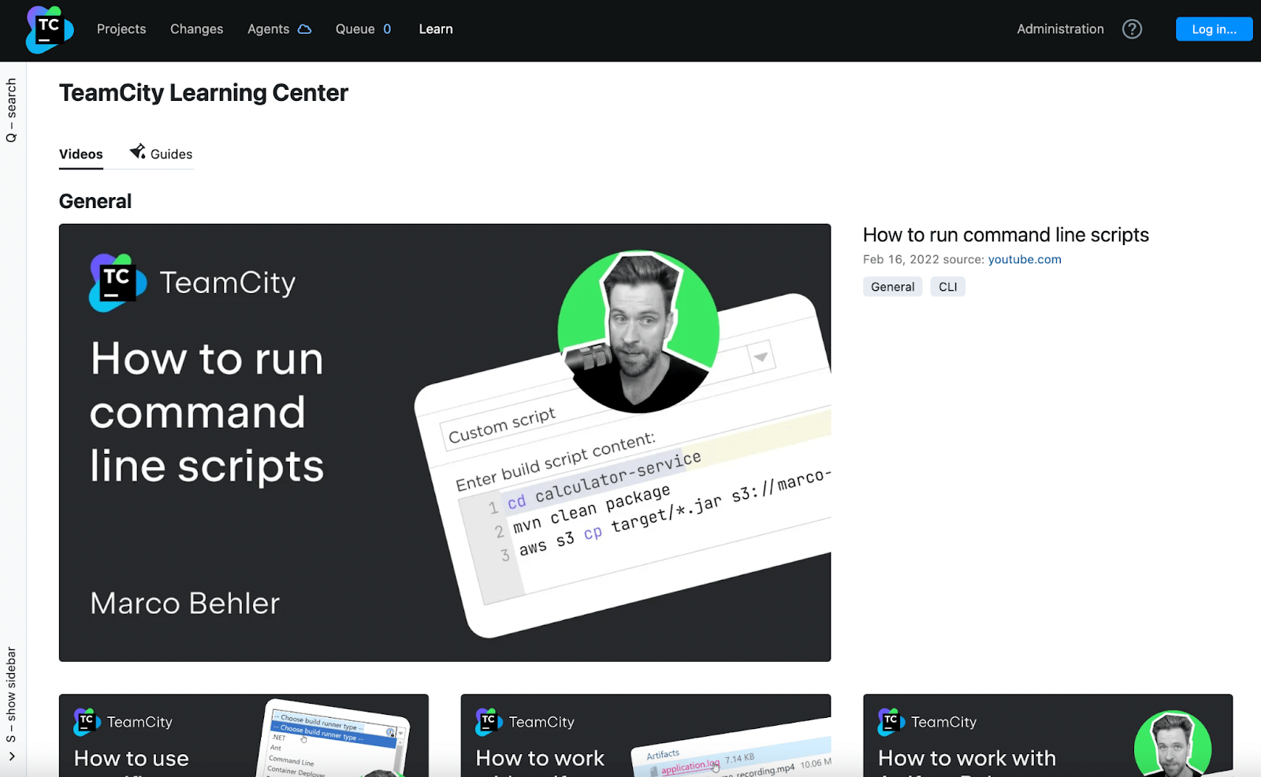Click the TeamCity logo in header

(x=50, y=30)
